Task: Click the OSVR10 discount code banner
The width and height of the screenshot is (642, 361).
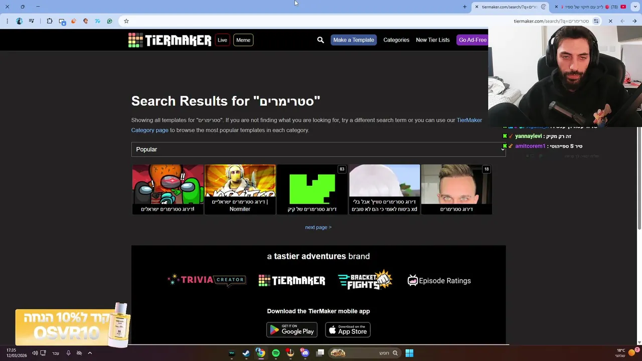Action: 73,325
